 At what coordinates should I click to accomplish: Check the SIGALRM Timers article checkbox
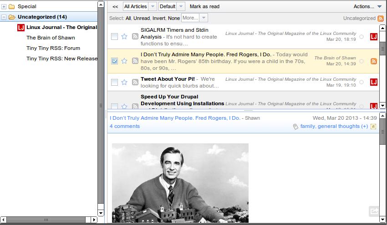click(x=114, y=37)
